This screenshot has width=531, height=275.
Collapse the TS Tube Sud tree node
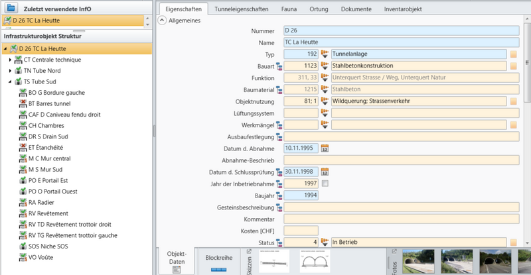(10, 82)
